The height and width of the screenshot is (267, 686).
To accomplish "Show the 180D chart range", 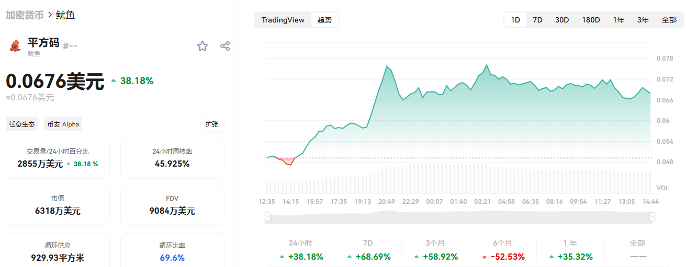I will [591, 20].
